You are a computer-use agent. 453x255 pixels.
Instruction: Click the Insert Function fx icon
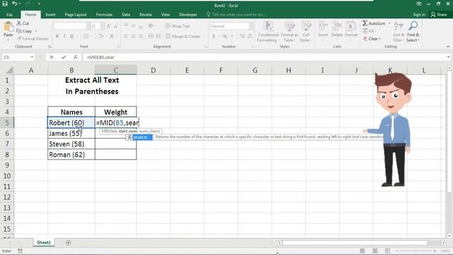pyautogui.click(x=76, y=57)
